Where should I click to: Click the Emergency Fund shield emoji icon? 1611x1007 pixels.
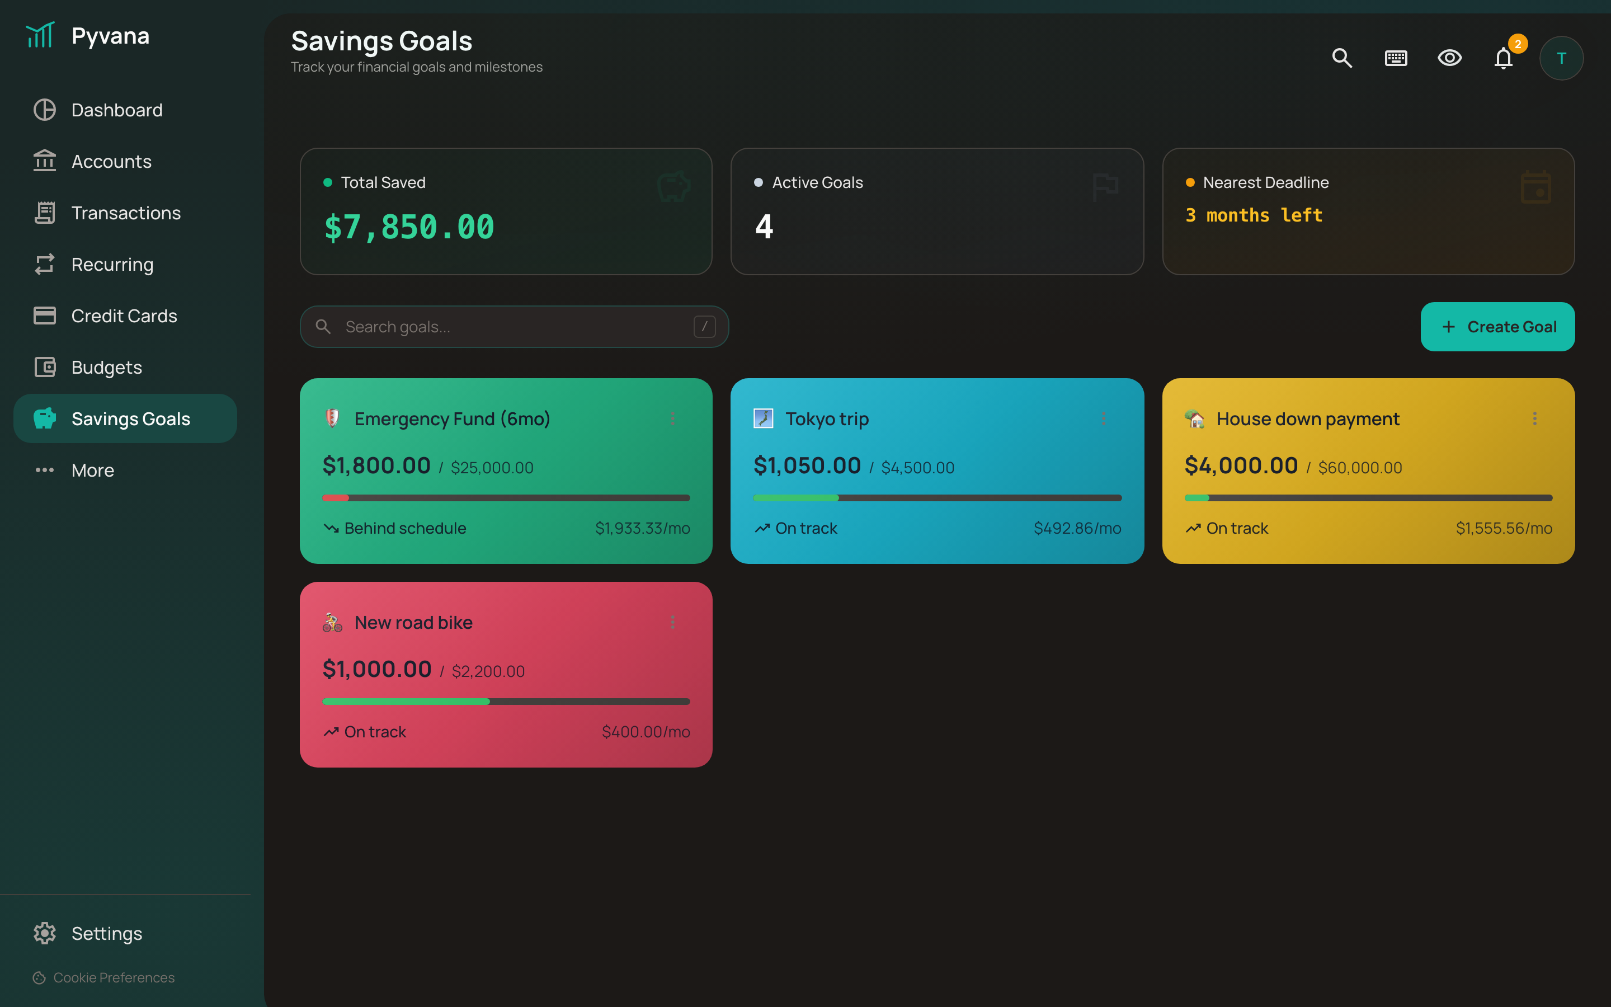pyautogui.click(x=332, y=418)
